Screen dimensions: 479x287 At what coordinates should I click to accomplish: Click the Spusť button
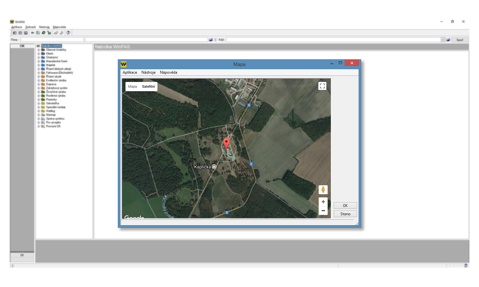pyautogui.click(x=460, y=40)
